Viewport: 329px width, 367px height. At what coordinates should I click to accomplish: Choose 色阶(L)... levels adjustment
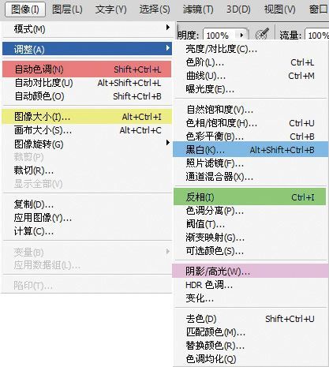pyautogui.click(x=251, y=62)
